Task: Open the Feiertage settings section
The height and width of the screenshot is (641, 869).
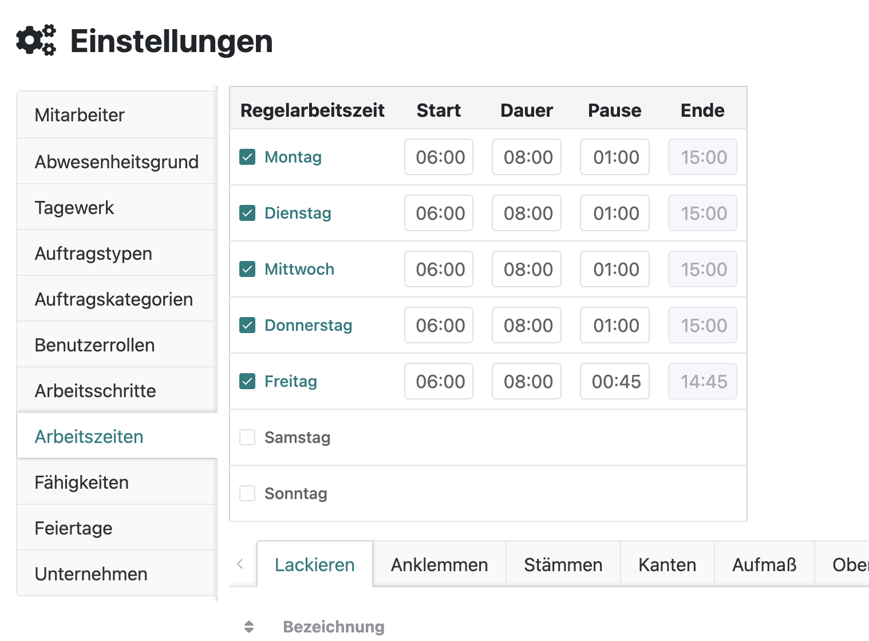Action: pyautogui.click(x=73, y=528)
